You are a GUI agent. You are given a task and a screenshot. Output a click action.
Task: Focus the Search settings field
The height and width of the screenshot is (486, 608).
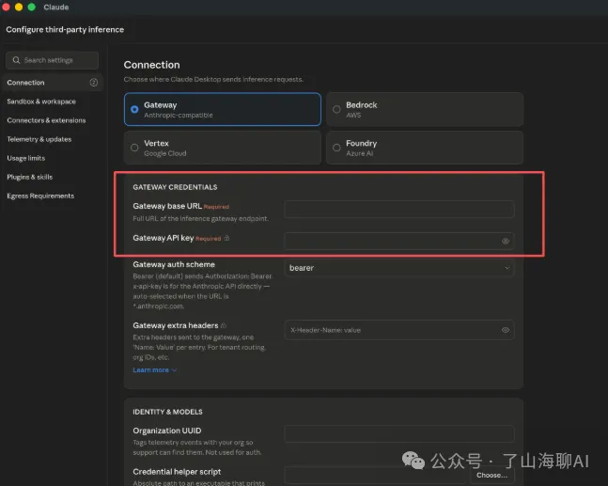(x=52, y=60)
